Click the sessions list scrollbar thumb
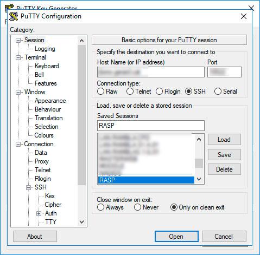Viewport: 260px width, 255px height. point(199,163)
